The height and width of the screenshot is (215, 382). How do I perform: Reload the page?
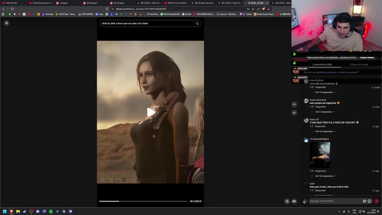click(12, 9)
